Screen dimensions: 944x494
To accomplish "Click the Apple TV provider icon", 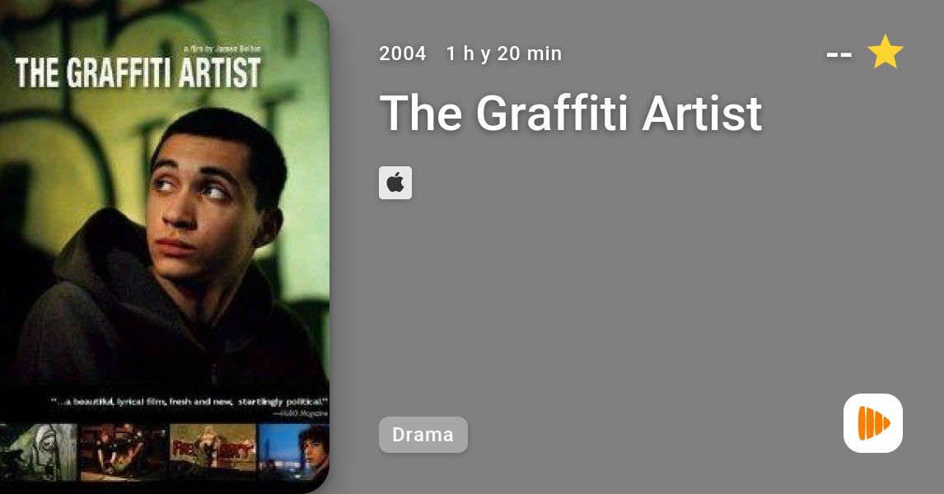I will click(x=395, y=183).
